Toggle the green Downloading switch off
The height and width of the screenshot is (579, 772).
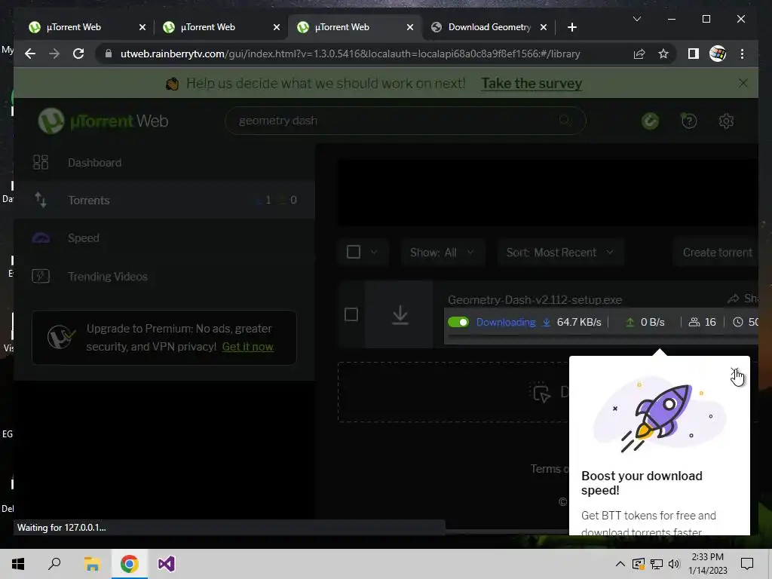458,322
